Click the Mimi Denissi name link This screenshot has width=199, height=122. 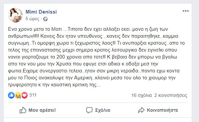(41, 12)
